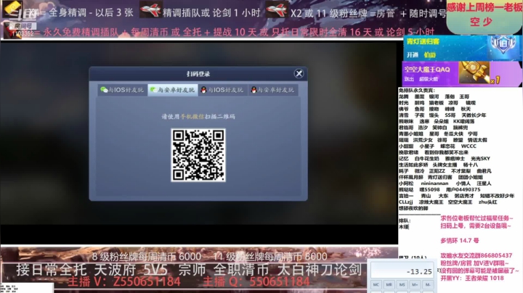The width and height of the screenshot is (523, 293).
Task: Select the QQ penguin 与IOS好友玩 tab
Action: coord(223,90)
